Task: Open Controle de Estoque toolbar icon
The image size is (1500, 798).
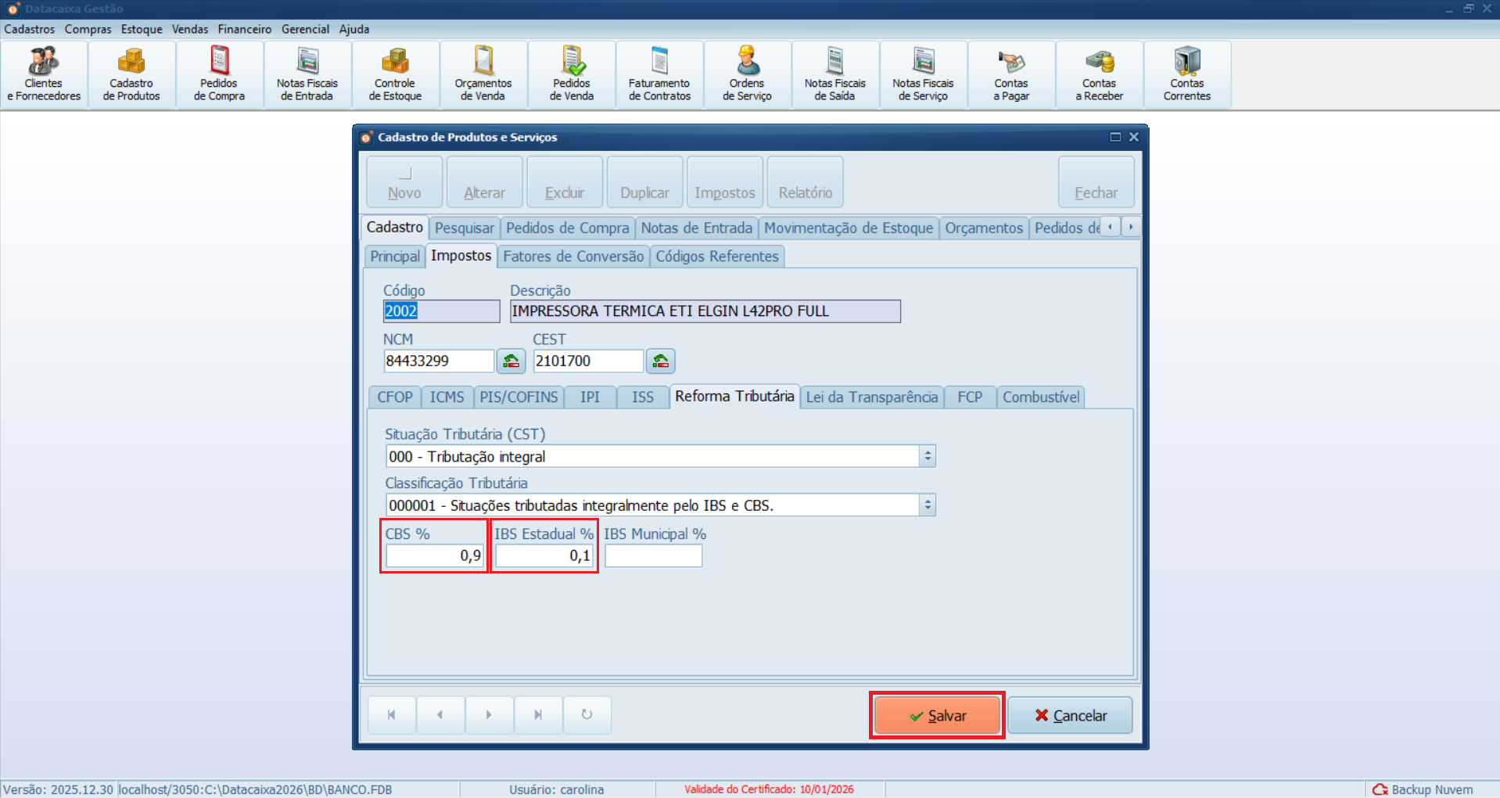Action: pyautogui.click(x=395, y=74)
